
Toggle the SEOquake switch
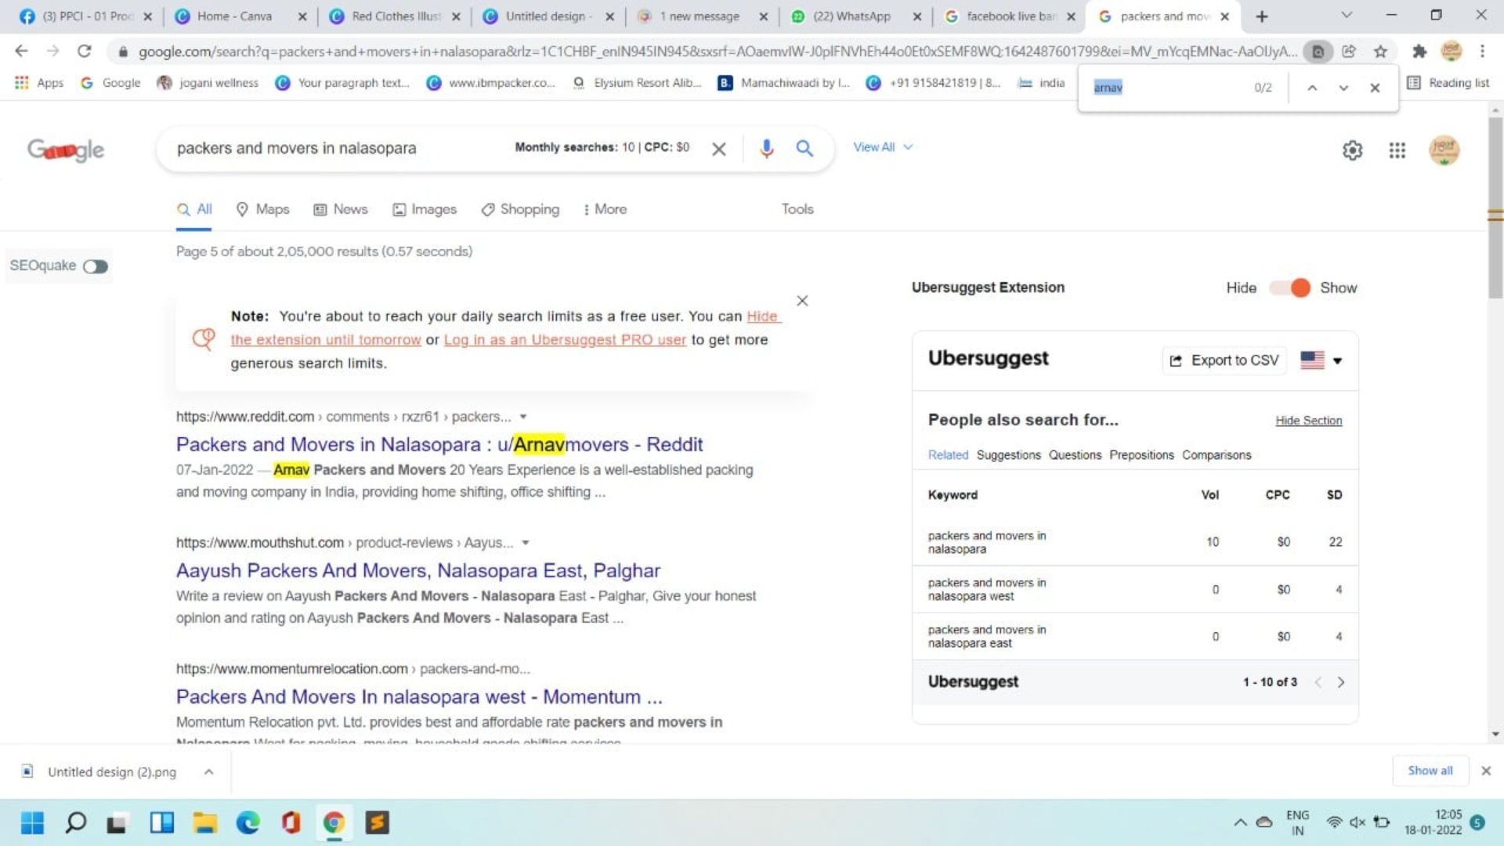point(96,266)
